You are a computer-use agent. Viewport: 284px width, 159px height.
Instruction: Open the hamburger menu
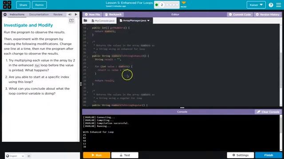tap(279, 5)
